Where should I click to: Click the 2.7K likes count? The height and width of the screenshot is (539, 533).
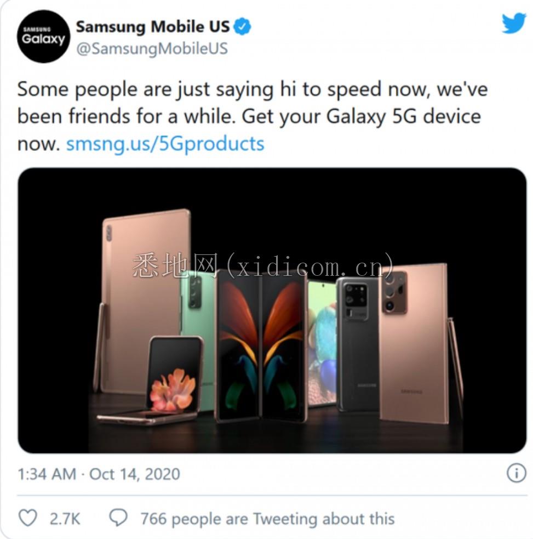[x=65, y=519]
